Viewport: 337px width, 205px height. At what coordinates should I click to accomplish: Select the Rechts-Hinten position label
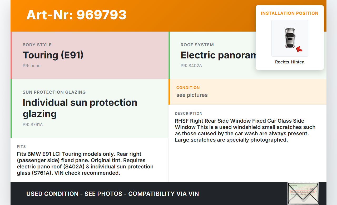click(290, 62)
